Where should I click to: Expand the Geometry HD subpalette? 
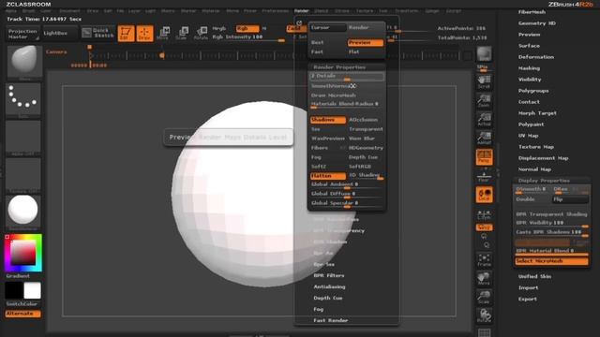pyautogui.click(x=537, y=23)
